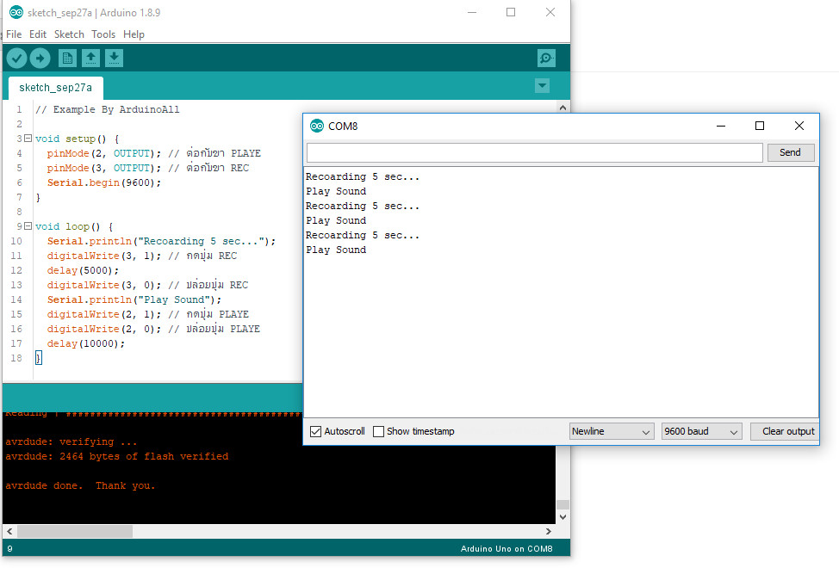Click 'avrdude done. Thank you.' console text
839x568 pixels.
coord(80,485)
